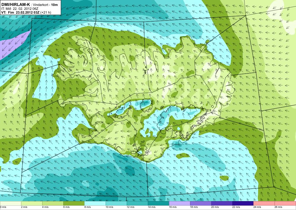Pick the pink swatch between 24 and 26 m/s
This screenshot has height=210, width=296.
pyautogui.click(x=264, y=203)
